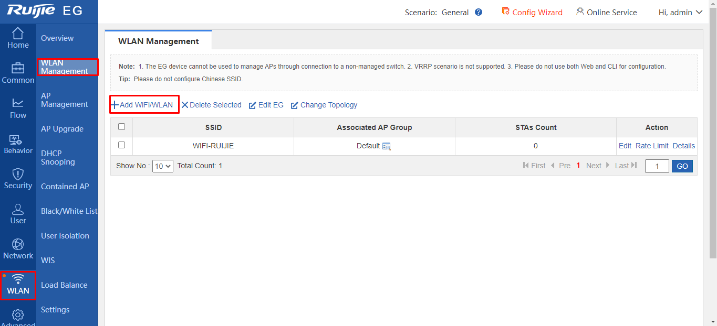Open the Behavior monitoring icon
The image size is (717, 326).
tap(18, 139)
